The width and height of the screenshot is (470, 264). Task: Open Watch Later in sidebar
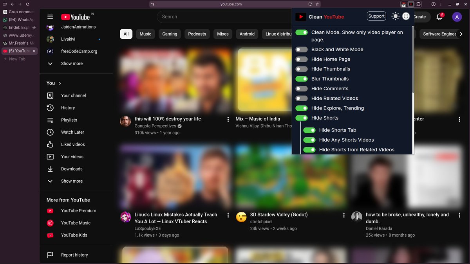pos(76,132)
